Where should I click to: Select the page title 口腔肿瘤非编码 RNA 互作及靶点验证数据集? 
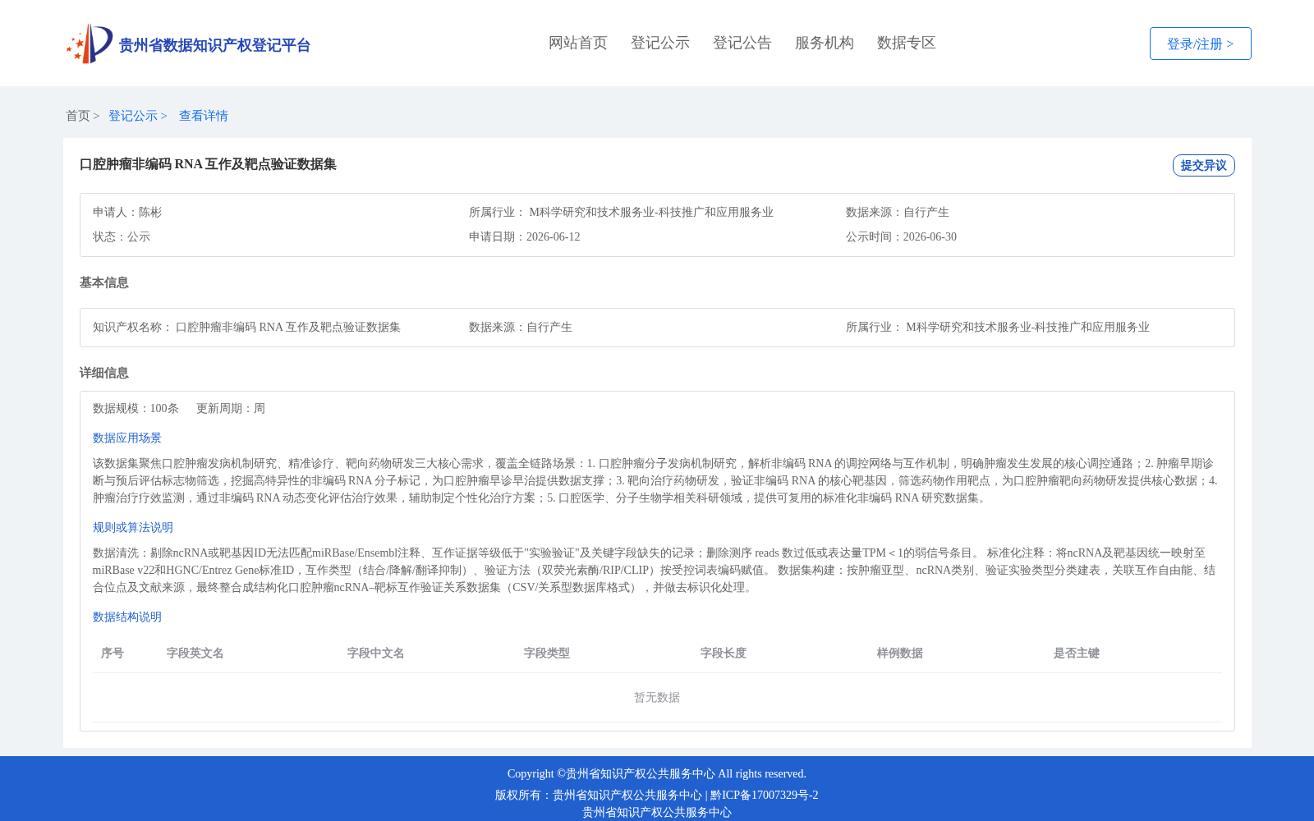pyautogui.click(x=208, y=164)
